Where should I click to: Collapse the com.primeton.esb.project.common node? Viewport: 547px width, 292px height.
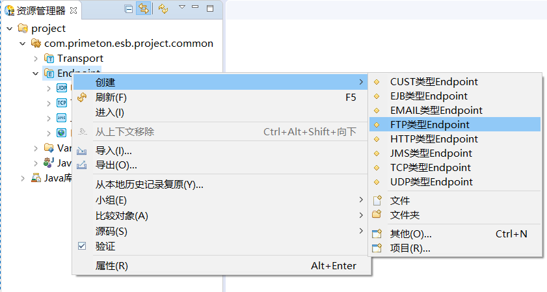23,44
